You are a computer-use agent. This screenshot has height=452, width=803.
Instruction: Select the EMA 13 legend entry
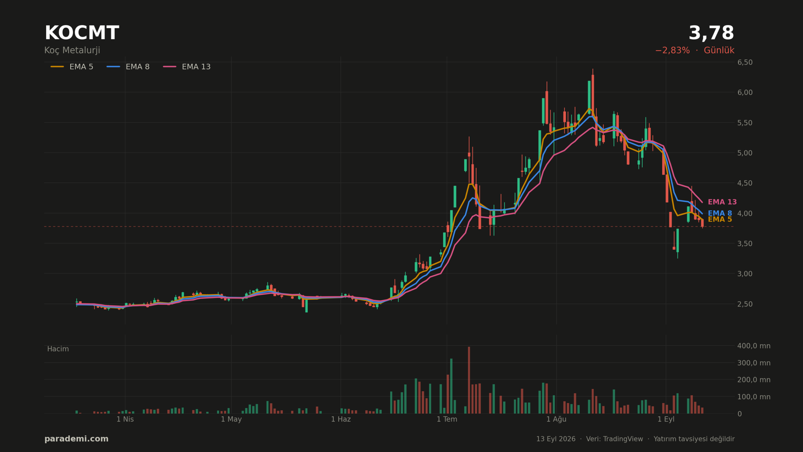coord(187,67)
